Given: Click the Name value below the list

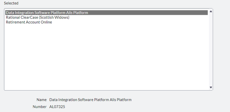Looking at the screenshot, I should pos(90,100).
